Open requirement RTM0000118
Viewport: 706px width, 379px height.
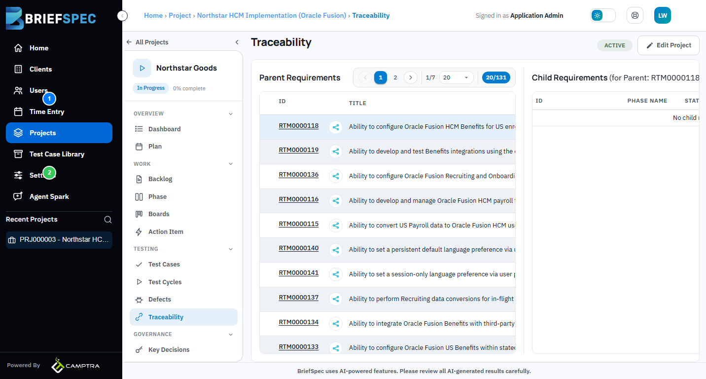[299, 126]
